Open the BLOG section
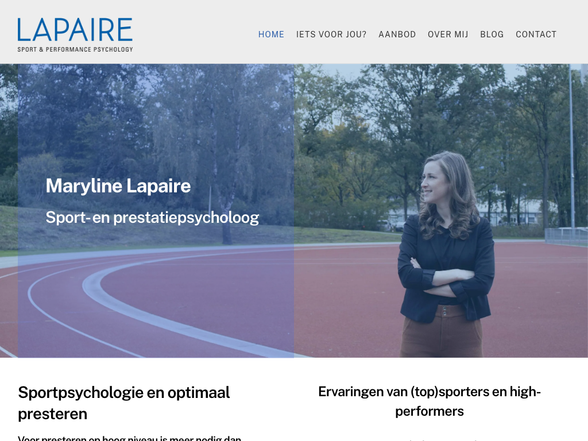Image resolution: width=588 pixels, height=441 pixels. pyautogui.click(x=492, y=34)
